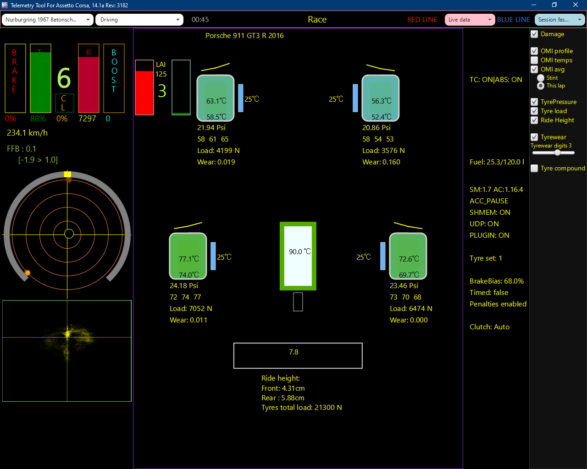The height and width of the screenshot is (469, 587).
Task: Click the 7297 RPM value
Action: [87, 119]
